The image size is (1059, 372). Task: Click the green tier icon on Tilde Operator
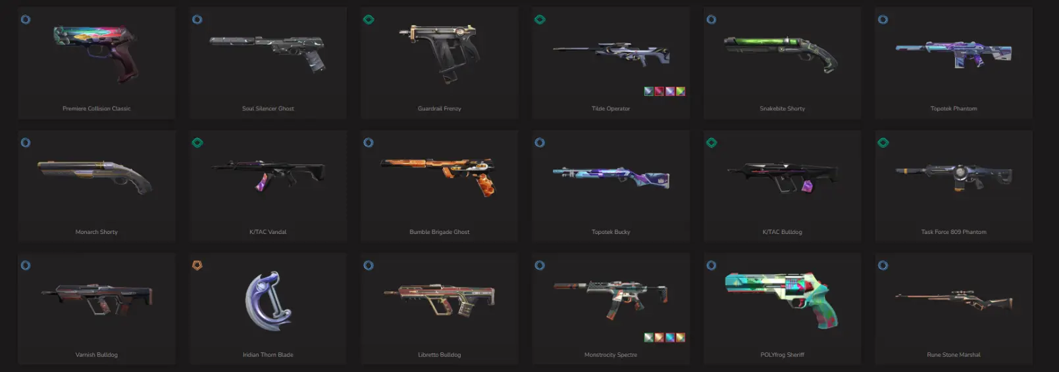pos(540,20)
